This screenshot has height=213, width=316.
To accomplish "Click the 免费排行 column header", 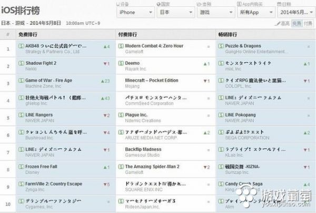I will (28, 34).
